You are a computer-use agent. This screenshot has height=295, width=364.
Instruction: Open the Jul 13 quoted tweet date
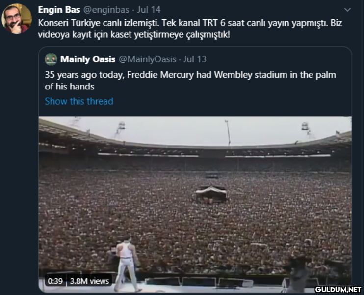click(x=195, y=59)
